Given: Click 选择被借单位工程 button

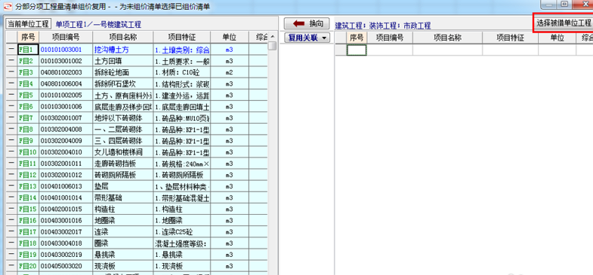Looking at the screenshot, I should pyautogui.click(x=564, y=23).
